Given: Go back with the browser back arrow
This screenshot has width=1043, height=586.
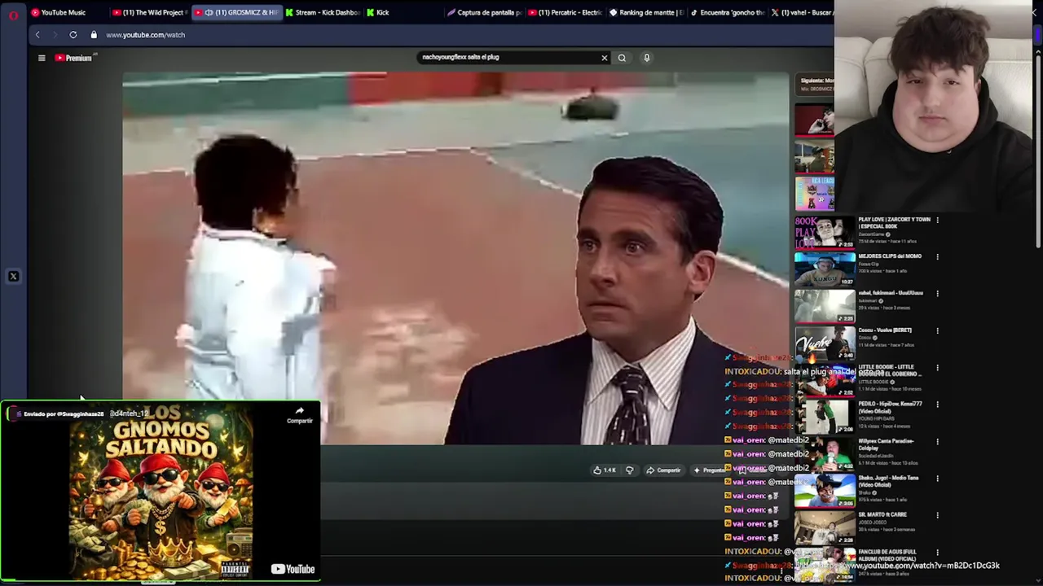Looking at the screenshot, I should click(37, 35).
